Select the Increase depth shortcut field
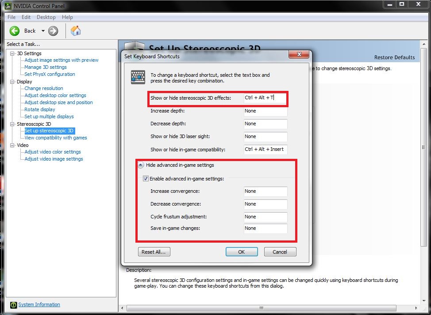 point(266,111)
